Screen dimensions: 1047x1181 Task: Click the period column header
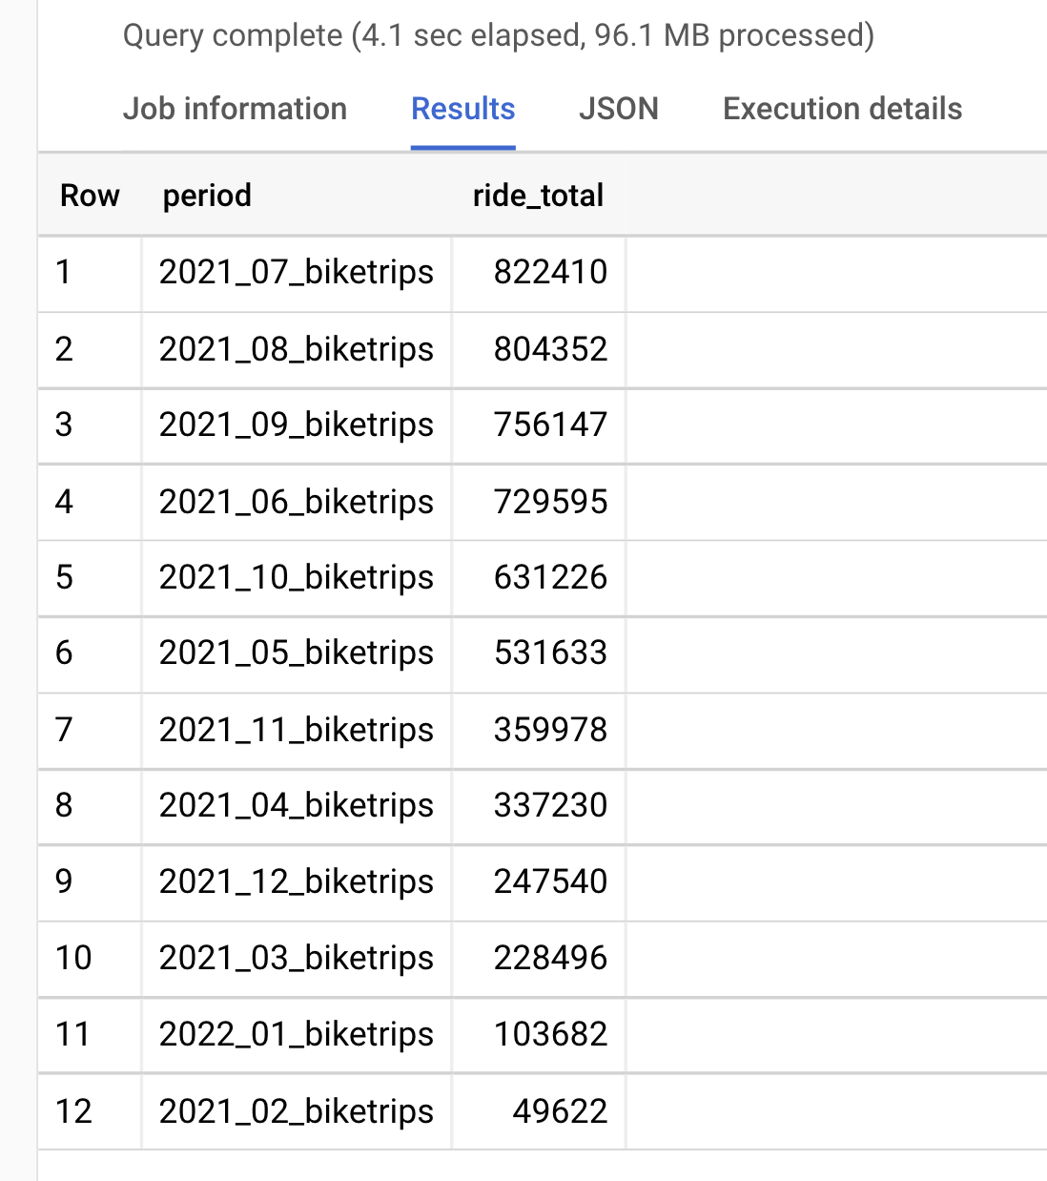tap(207, 196)
